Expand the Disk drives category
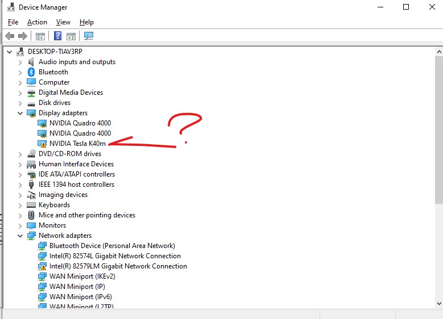This screenshot has height=319, width=443. click(x=20, y=103)
